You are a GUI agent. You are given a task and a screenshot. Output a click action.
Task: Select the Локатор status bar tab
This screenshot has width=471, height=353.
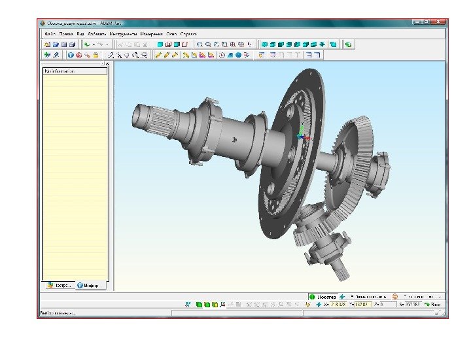(323, 297)
